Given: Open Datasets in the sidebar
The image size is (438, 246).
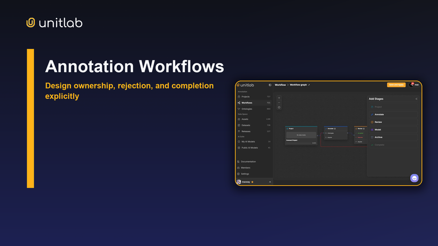Looking at the screenshot, I should [254, 125].
